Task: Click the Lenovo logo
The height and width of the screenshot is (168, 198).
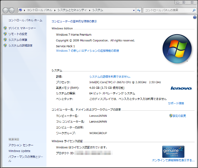Action: point(181,88)
